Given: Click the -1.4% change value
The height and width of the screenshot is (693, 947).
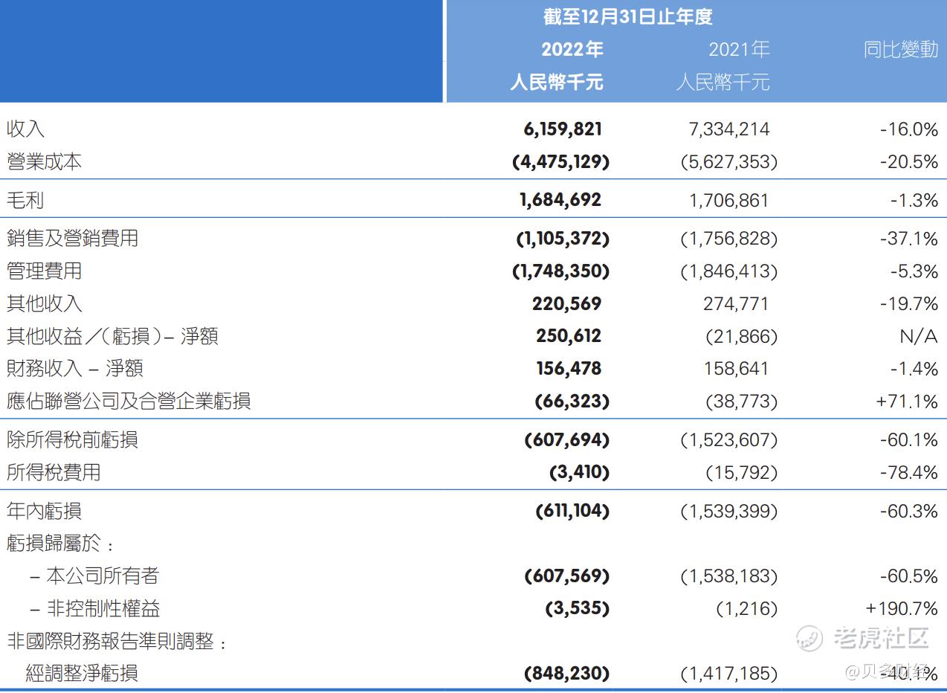Looking at the screenshot, I should (x=914, y=369).
